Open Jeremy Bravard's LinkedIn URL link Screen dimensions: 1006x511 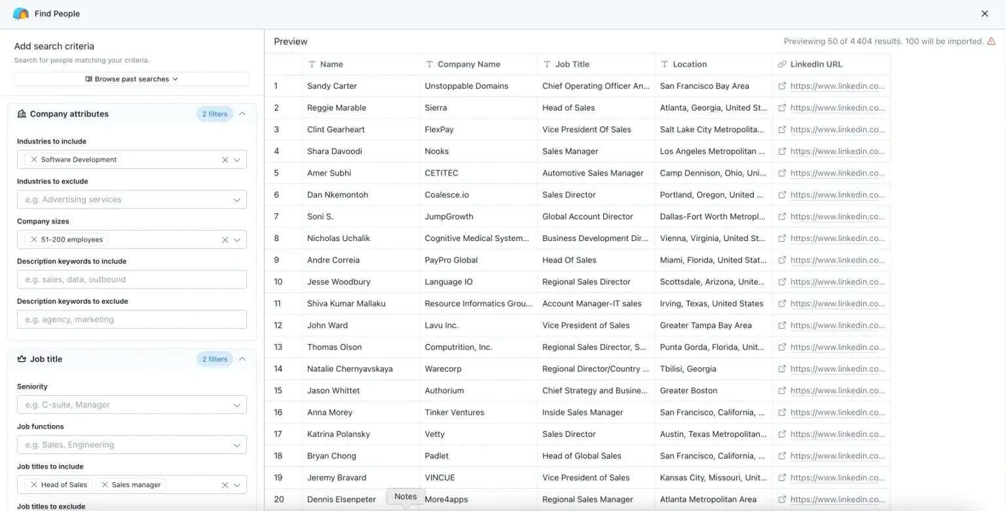tap(838, 478)
